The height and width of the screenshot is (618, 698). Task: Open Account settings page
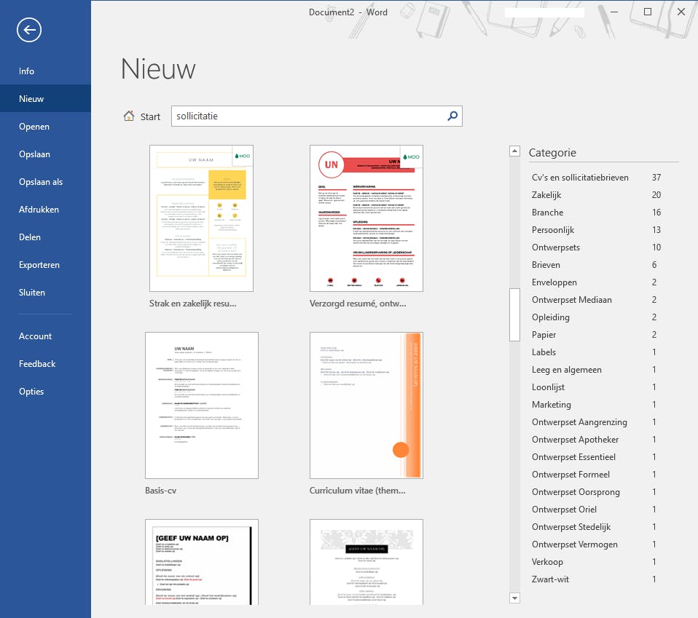coord(45,336)
